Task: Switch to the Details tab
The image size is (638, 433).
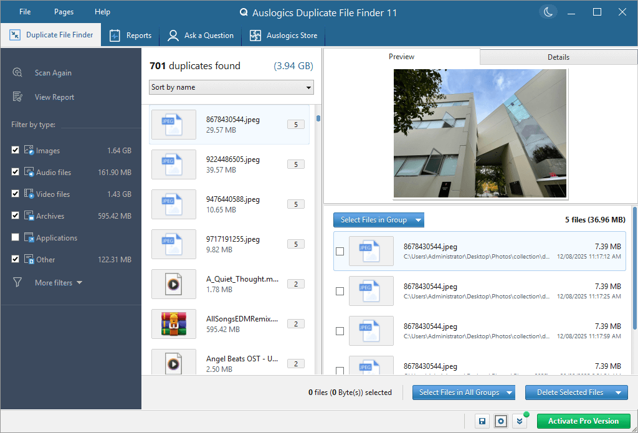Action: tap(558, 56)
